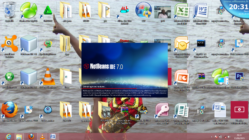Open office 2007 2010 serial number document
This screenshot has height=140, width=249.
coord(220,113)
